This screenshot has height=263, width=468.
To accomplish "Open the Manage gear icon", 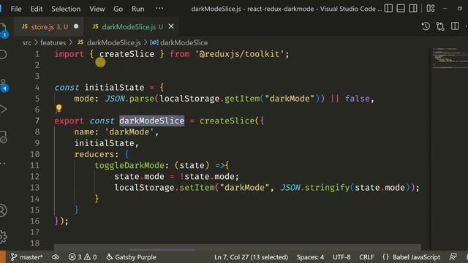I will point(3,237).
